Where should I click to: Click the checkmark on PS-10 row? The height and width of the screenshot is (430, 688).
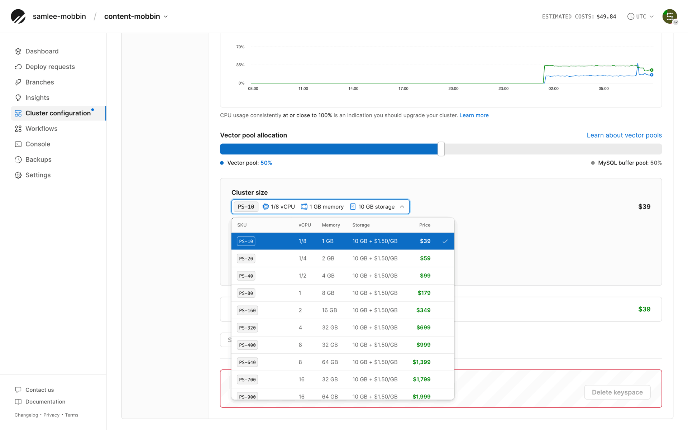[445, 241]
